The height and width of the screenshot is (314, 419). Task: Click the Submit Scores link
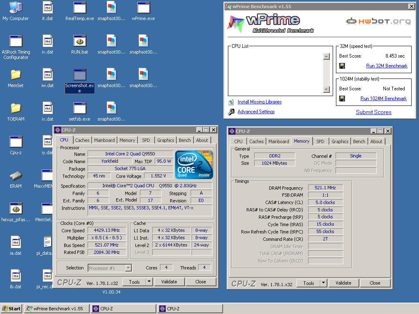click(374, 112)
